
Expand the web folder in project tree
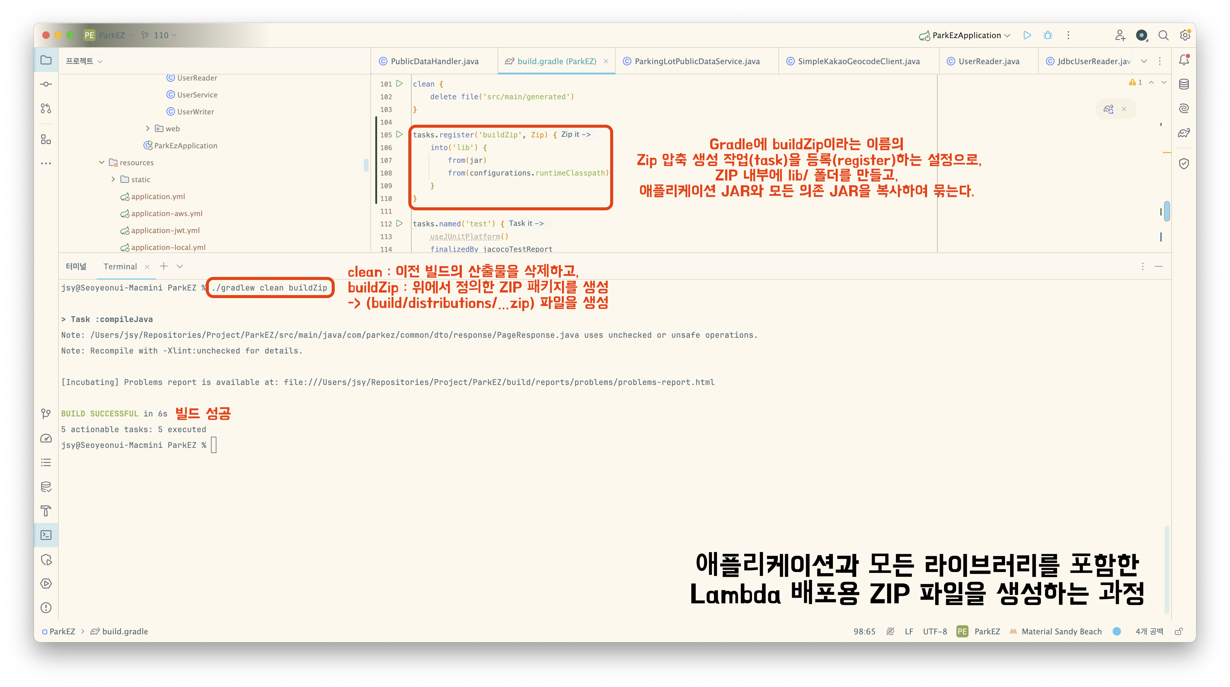(x=147, y=128)
